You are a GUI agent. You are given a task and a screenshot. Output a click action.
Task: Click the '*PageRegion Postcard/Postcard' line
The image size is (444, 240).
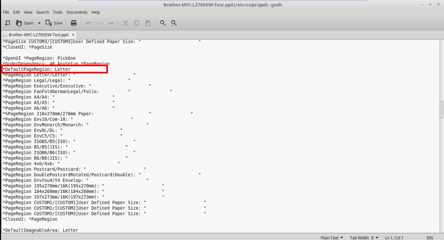74,169
